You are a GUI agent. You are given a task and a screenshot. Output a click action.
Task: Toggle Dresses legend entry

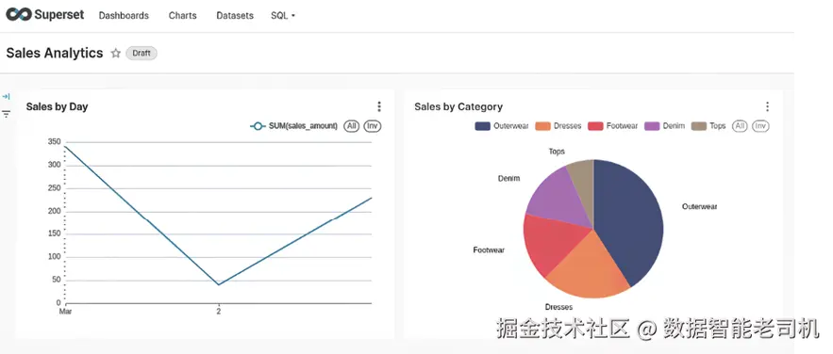pyautogui.click(x=558, y=126)
